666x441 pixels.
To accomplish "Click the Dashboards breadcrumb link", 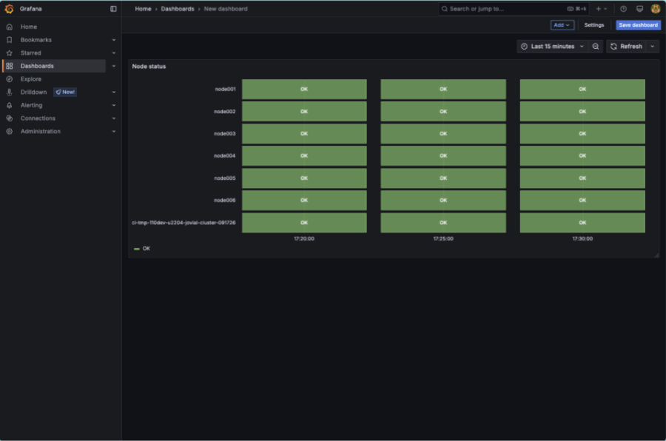I will [178, 9].
